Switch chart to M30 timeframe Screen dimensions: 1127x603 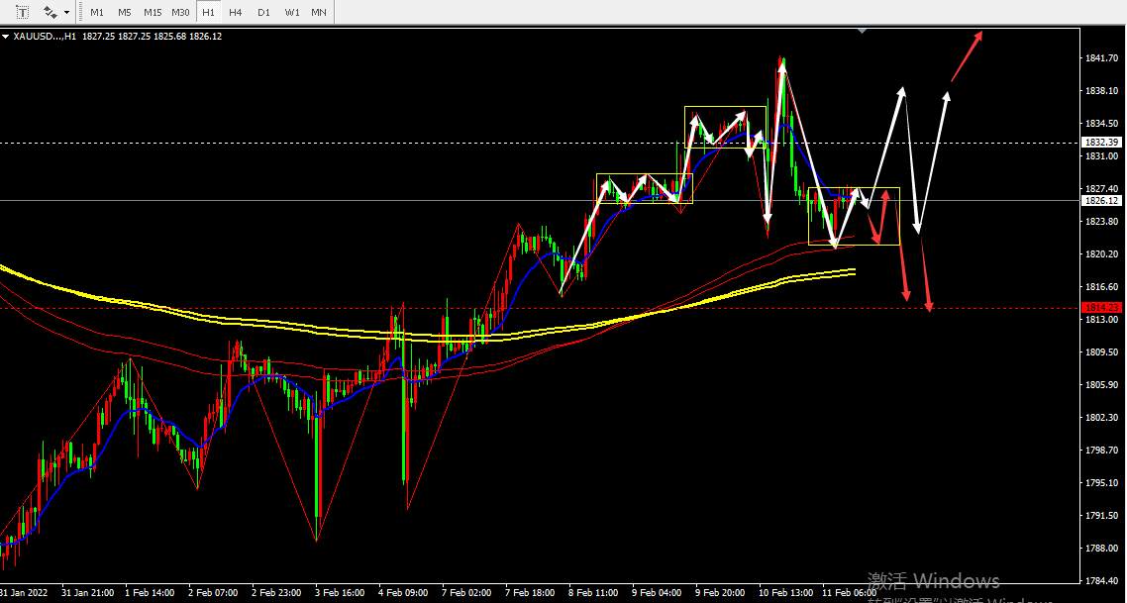[180, 12]
